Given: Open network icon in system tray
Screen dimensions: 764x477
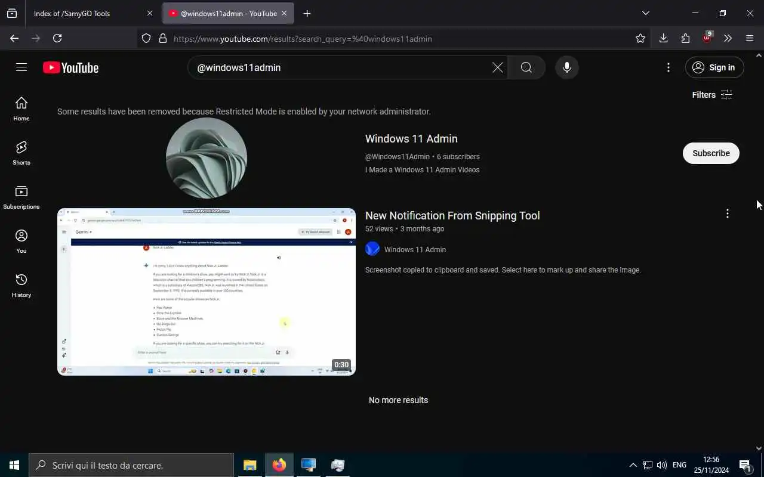Looking at the screenshot, I should point(648,465).
